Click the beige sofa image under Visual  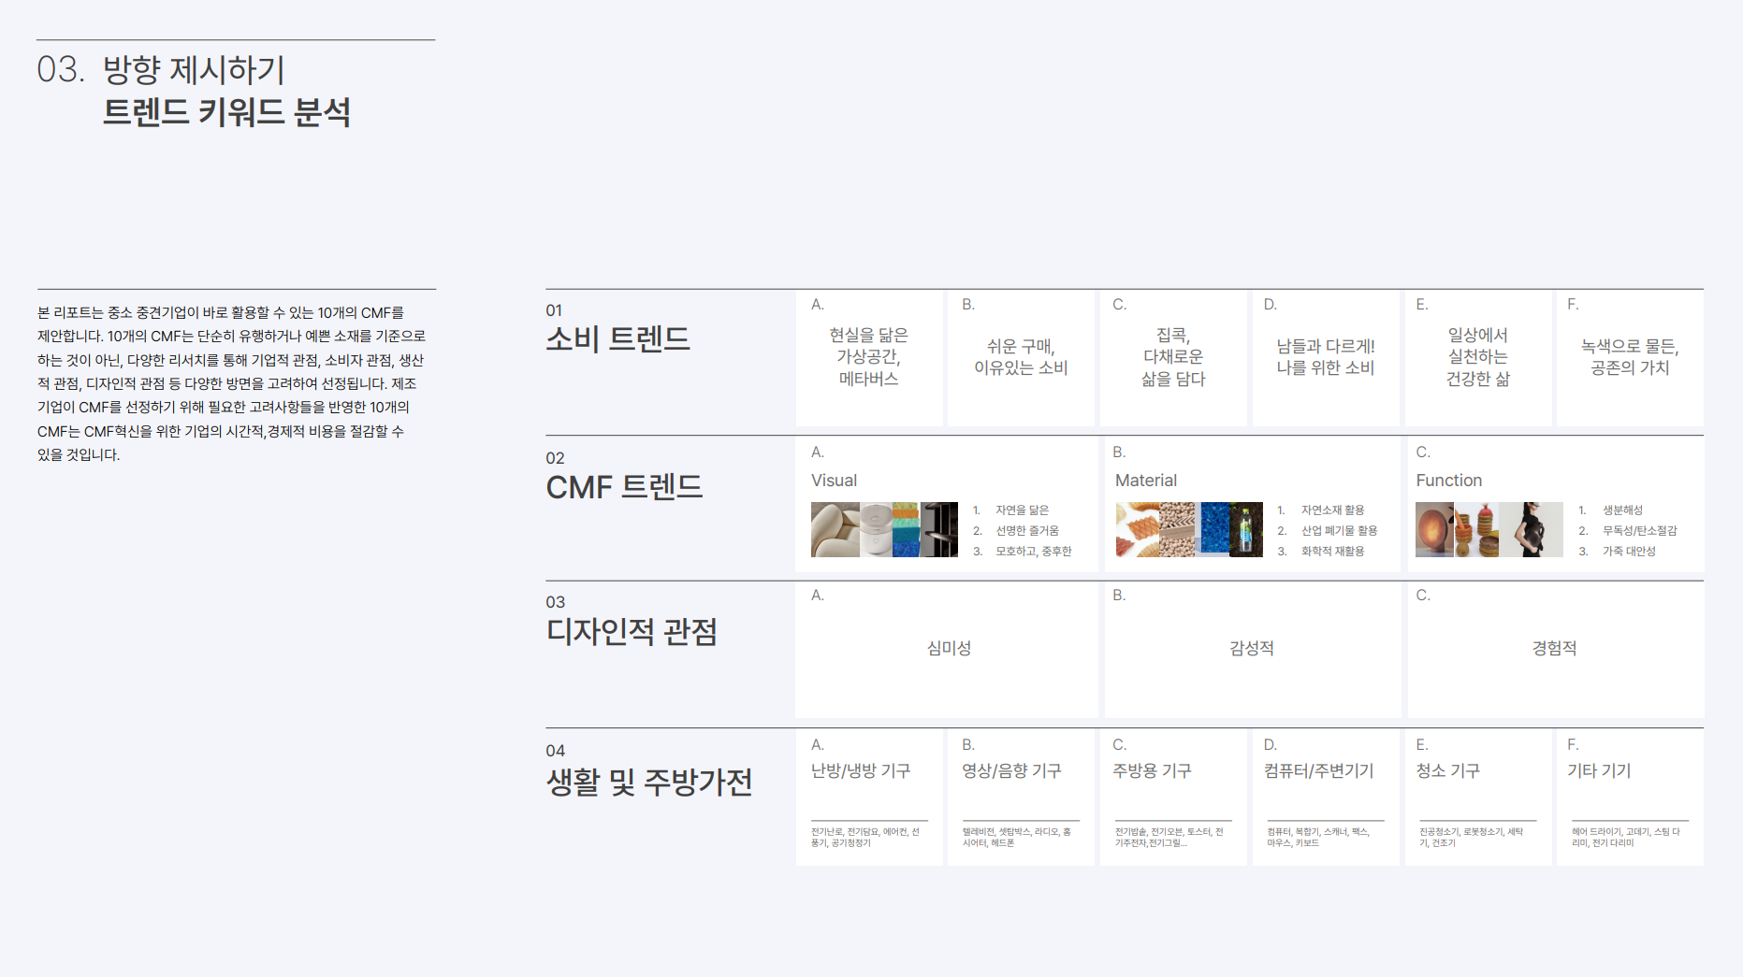[835, 529]
